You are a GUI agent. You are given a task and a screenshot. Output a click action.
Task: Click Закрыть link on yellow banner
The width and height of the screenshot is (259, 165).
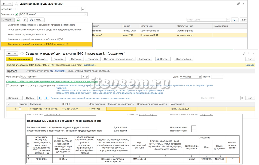click(x=250, y=65)
